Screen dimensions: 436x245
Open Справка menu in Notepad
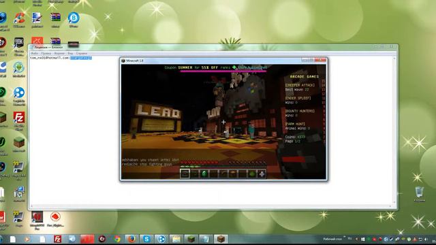point(82,53)
